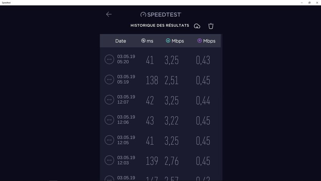Open the 12:03 result's connection type icon
321x181 pixels.
(x=109, y=160)
